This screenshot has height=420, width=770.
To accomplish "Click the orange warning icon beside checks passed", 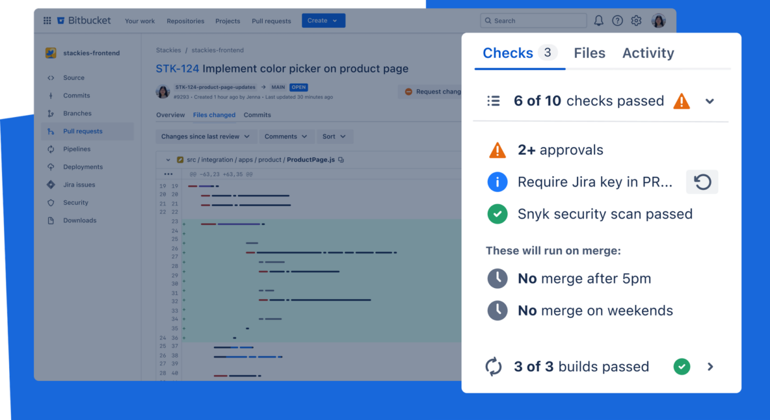I will pos(682,101).
